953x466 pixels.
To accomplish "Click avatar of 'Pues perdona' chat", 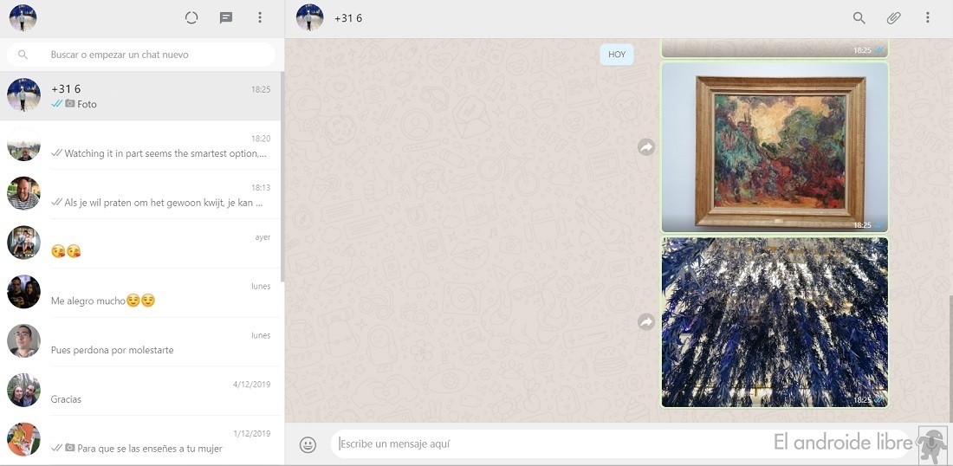I will click(x=23, y=341).
